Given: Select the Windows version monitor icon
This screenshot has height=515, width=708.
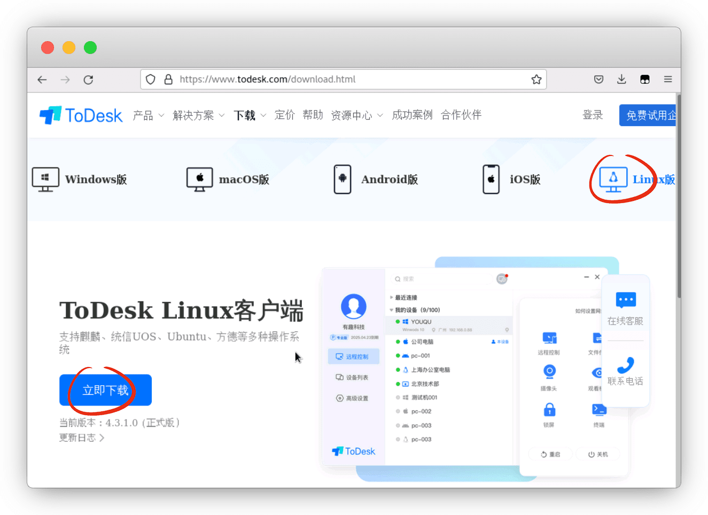Looking at the screenshot, I should point(45,179).
